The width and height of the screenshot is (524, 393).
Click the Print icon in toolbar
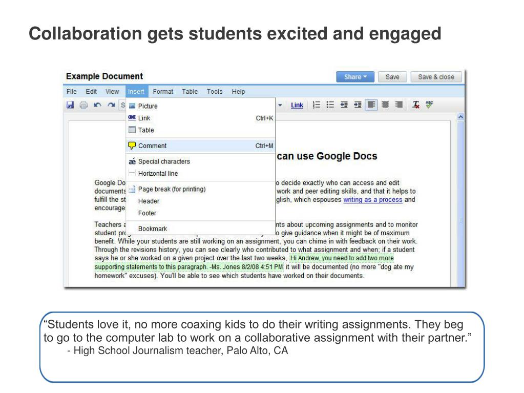(x=83, y=105)
